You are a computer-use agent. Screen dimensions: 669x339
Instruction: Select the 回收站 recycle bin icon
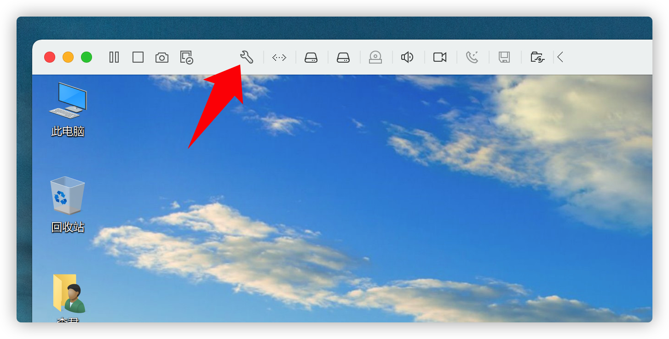pyautogui.click(x=68, y=205)
